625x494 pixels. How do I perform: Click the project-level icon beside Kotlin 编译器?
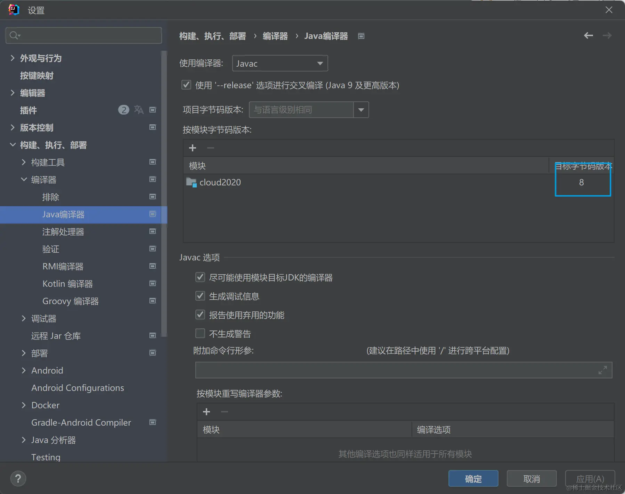pyautogui.click(x=153, y=283)
